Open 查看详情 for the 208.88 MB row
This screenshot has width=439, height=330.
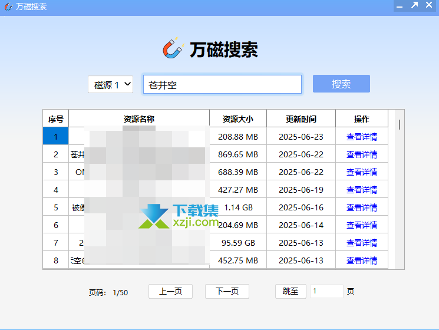[362, 137]
